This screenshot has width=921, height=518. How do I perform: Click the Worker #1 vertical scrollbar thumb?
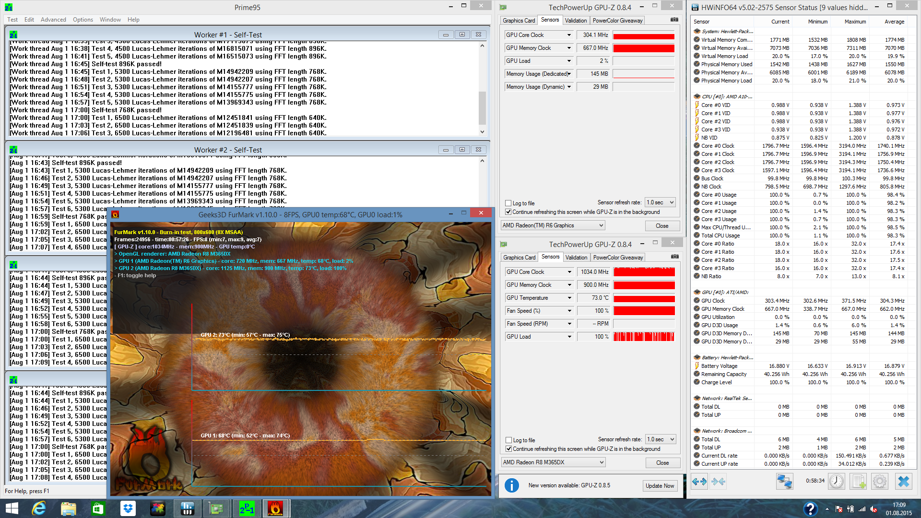tap(482, 108)
